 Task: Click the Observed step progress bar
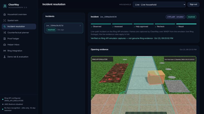(x=101, y=24)
